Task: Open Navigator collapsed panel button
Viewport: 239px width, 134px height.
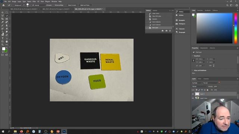Action: click(x=182, y=20)
